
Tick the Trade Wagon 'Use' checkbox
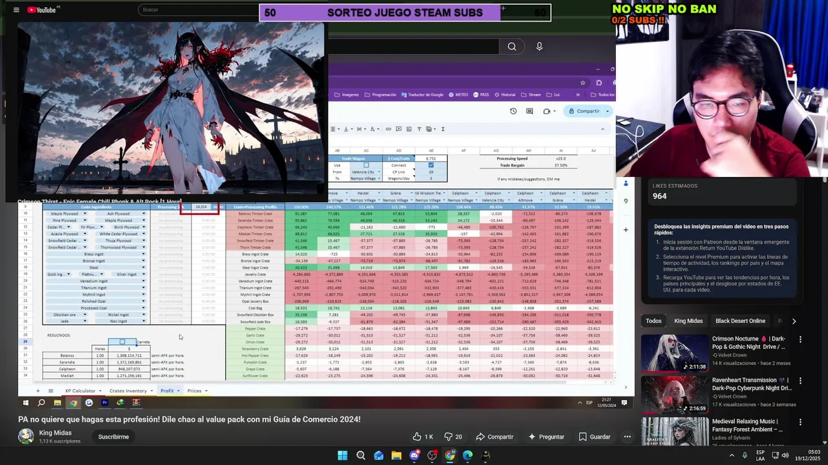366,165
